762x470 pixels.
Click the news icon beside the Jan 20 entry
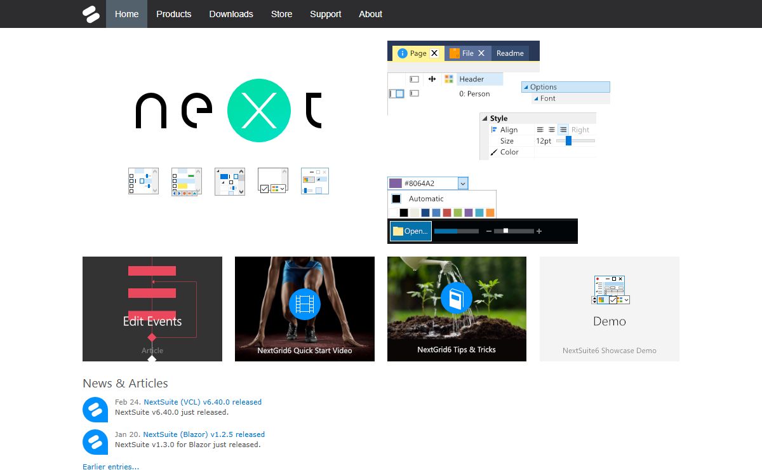95,442
